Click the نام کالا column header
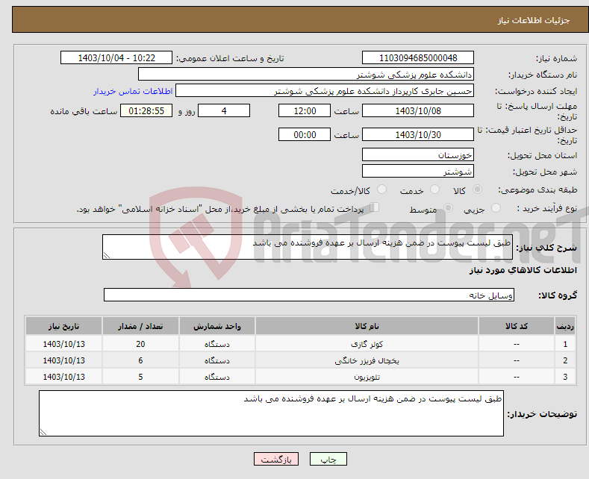 (x=367, y=326)
